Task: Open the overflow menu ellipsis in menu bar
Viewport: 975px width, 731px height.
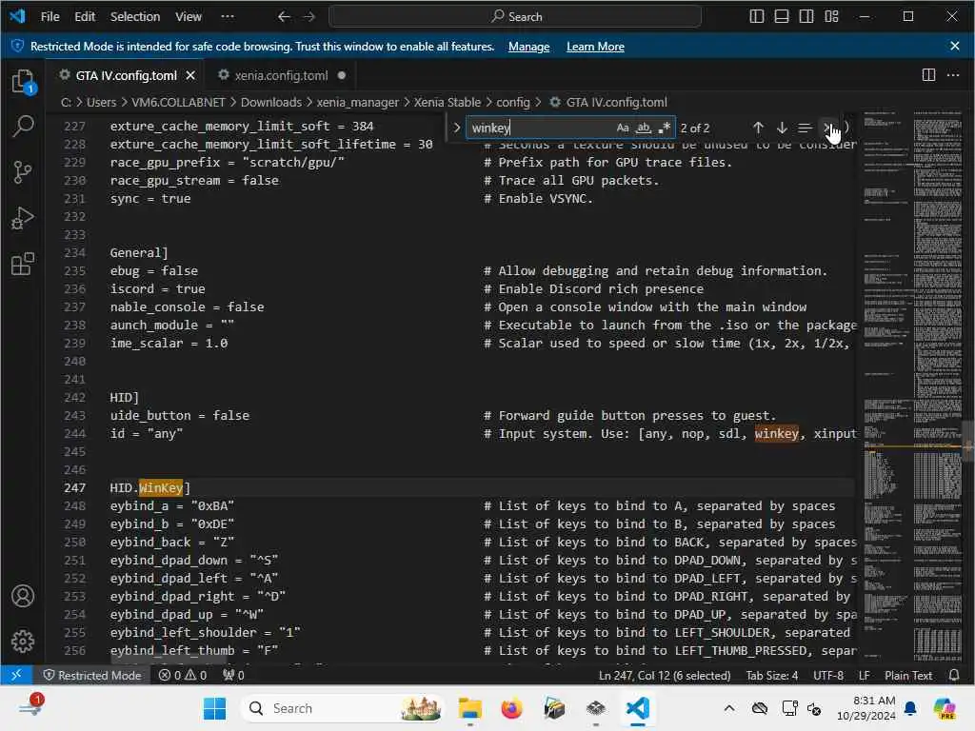Action: pyautogui.click(x=228, y=17)
